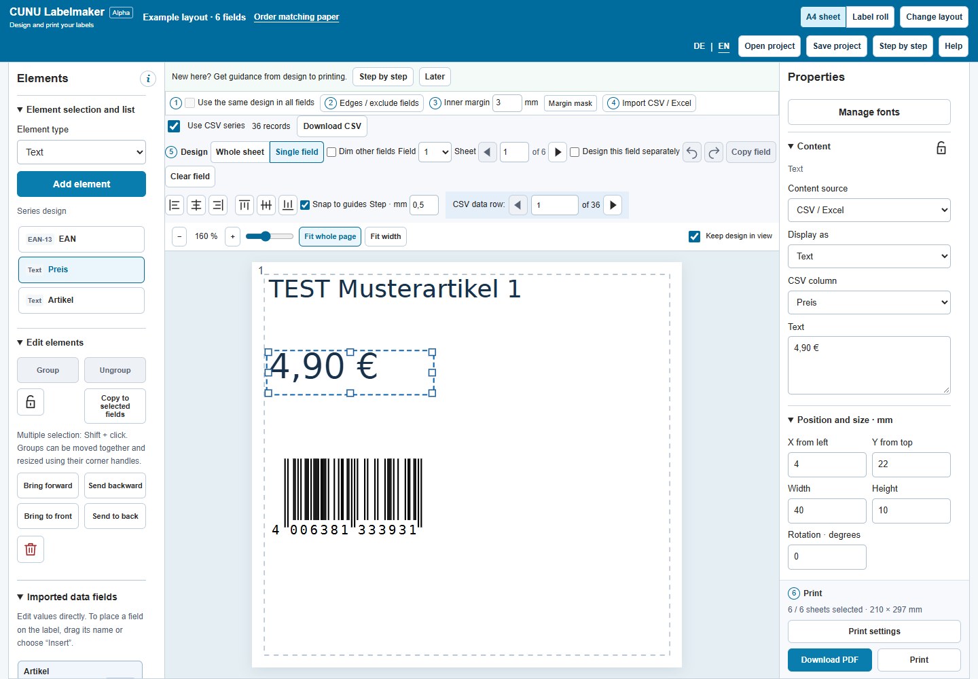The width and height of the screenshot is (978, 679).
Task: Click the Inner margin input field
Action: click(507, 103)
